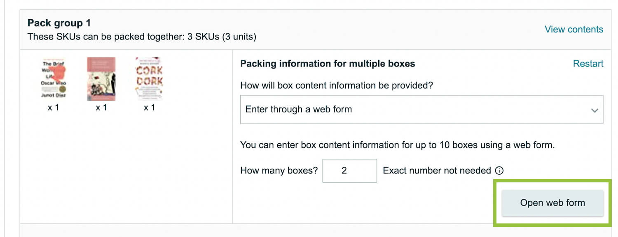The width and height of the screenshot is (618, 237).
Task: Open the View contents link
Action: [x=574, y=29]
